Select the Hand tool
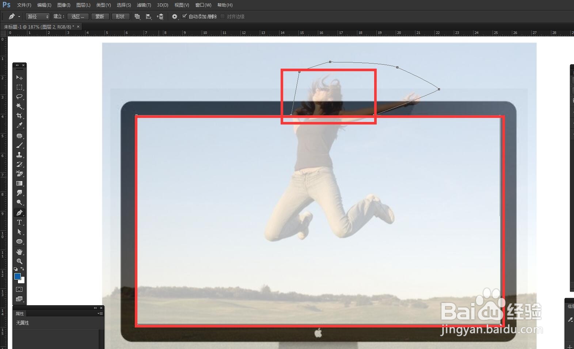The image size is (574, 349). pos(19,252)
